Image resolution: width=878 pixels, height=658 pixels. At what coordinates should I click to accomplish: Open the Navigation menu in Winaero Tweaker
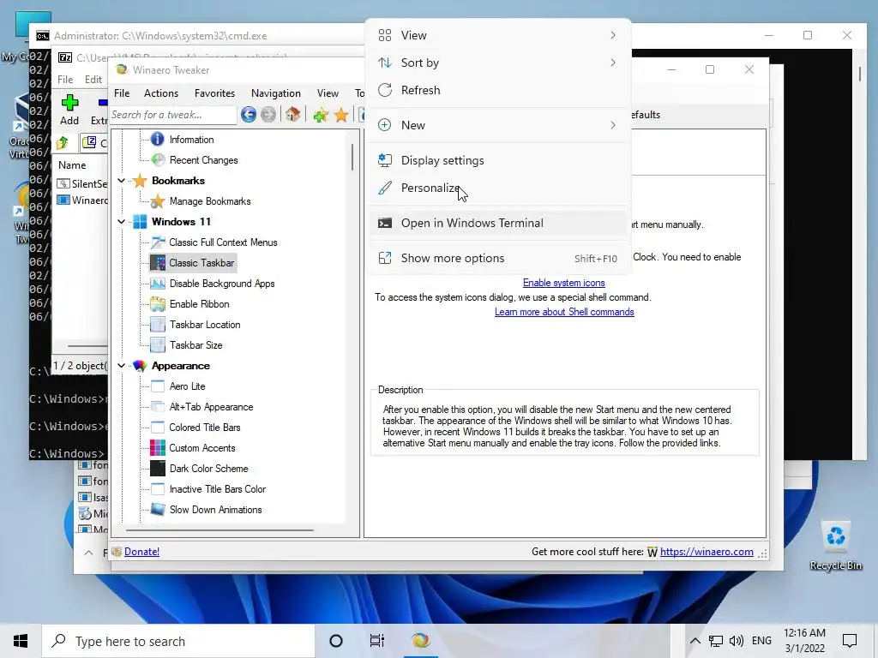click(x=276, y=93)
